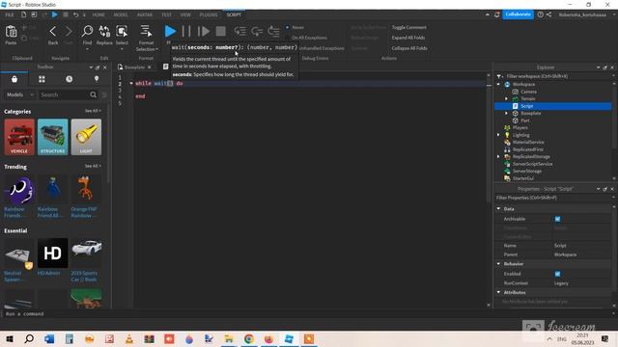Viewport: 618px width, 347px height.
Task: Switch to the AVATAR ribbon tab
Action: pyautogui.click(x=145, y=14)
